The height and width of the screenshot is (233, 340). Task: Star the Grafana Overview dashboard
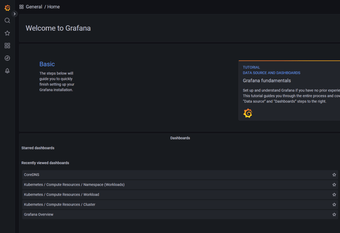(334, 214)
